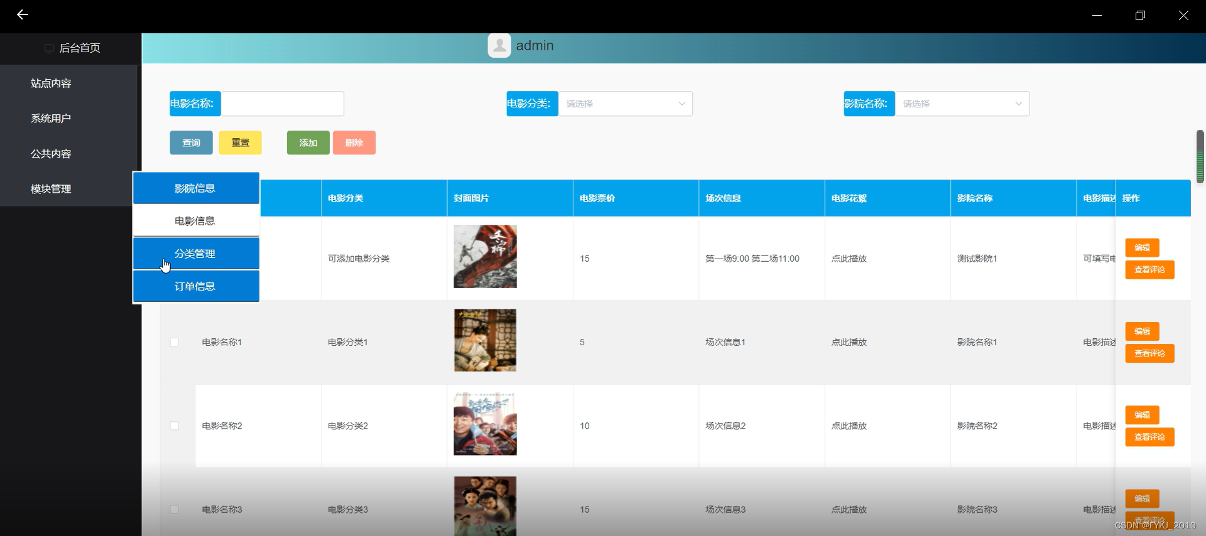This screenshot has height=536, width=1206.
Task: Select 分类管理 in the submenu
Action: [196, 254]
